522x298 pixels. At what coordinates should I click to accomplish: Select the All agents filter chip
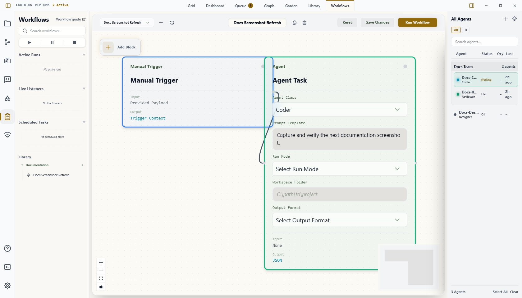[x=456, y=30]
